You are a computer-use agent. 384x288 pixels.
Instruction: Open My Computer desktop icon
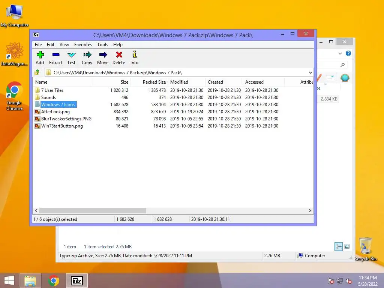(15, 15)
